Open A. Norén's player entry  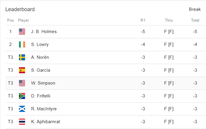pyautogui.click(x=40, y=57)
